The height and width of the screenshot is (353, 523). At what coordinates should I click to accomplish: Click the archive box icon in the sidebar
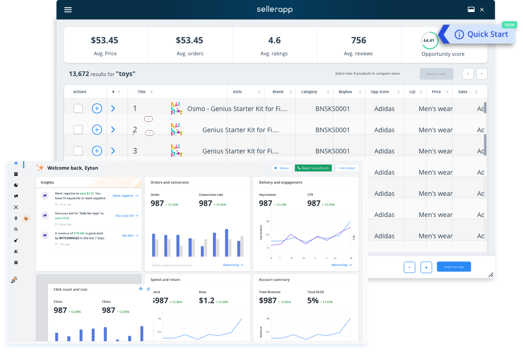click(x=16, y=174)
